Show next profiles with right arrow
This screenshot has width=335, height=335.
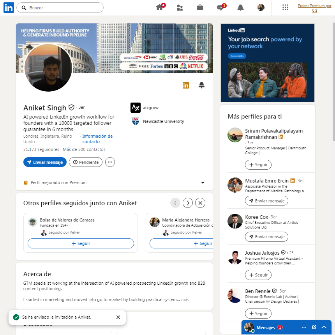(x=188, y=203)
